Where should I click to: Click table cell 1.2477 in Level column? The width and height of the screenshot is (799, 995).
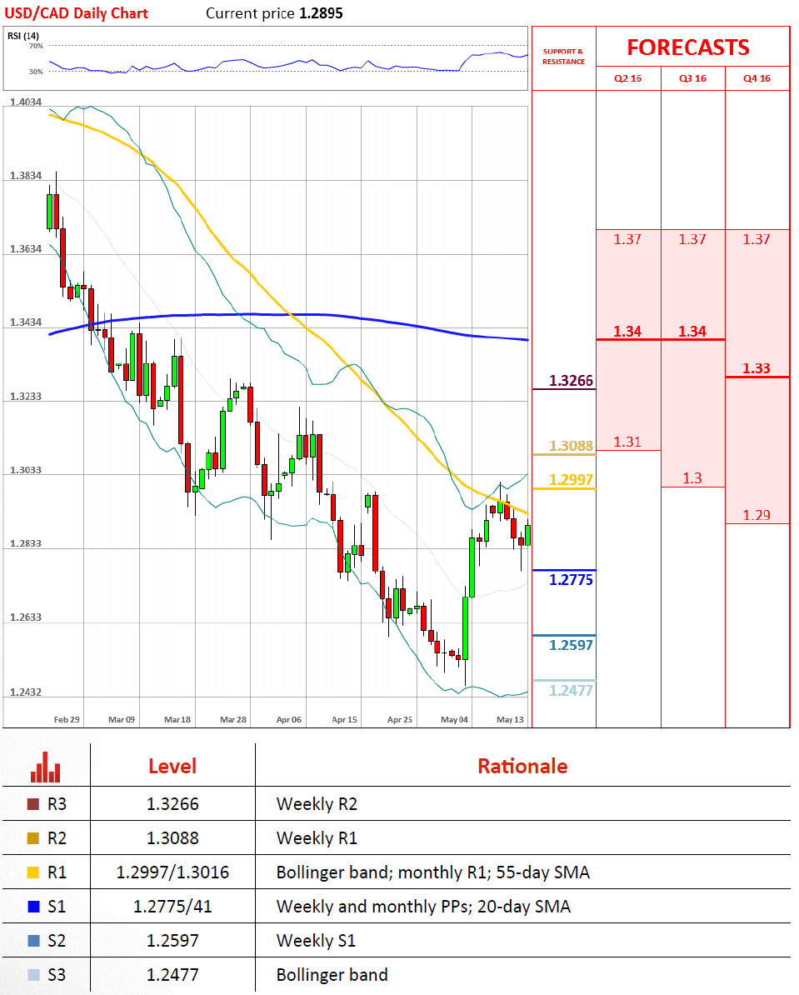click(x=172, y=975)
